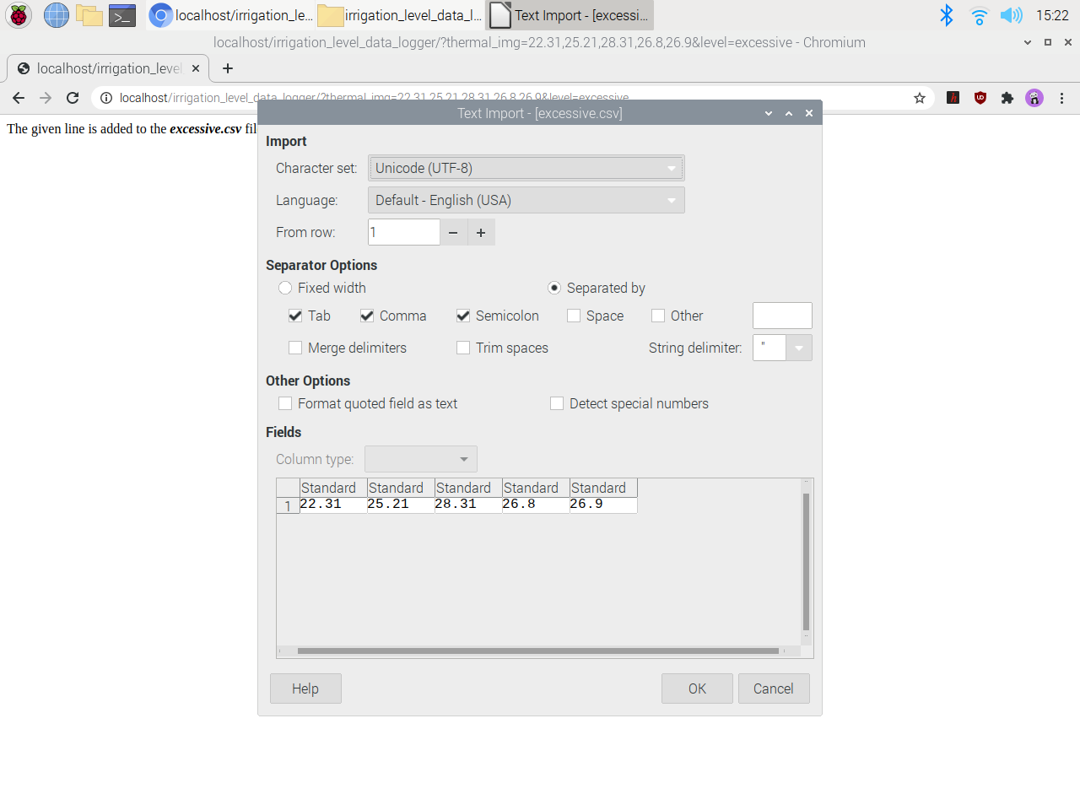Open a new Chromium tab

[x=228, y=68]
